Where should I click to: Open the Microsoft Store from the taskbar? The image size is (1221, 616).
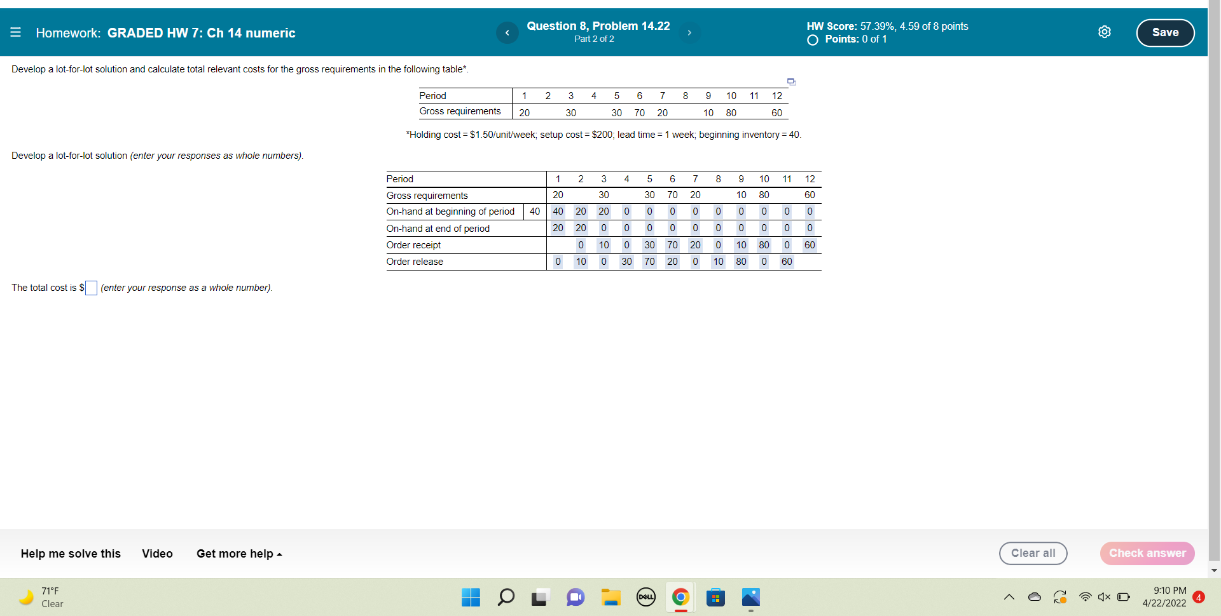point(715,598)
